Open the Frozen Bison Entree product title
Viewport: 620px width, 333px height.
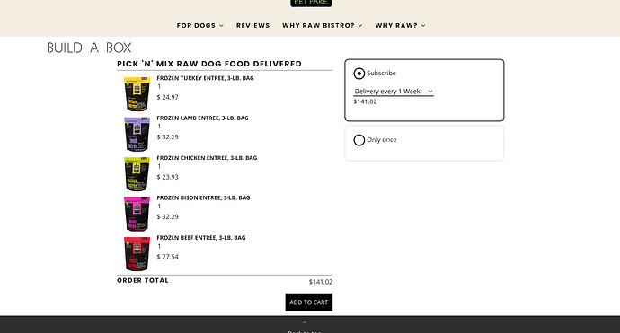pyautogui.click(x=203, y=197)
